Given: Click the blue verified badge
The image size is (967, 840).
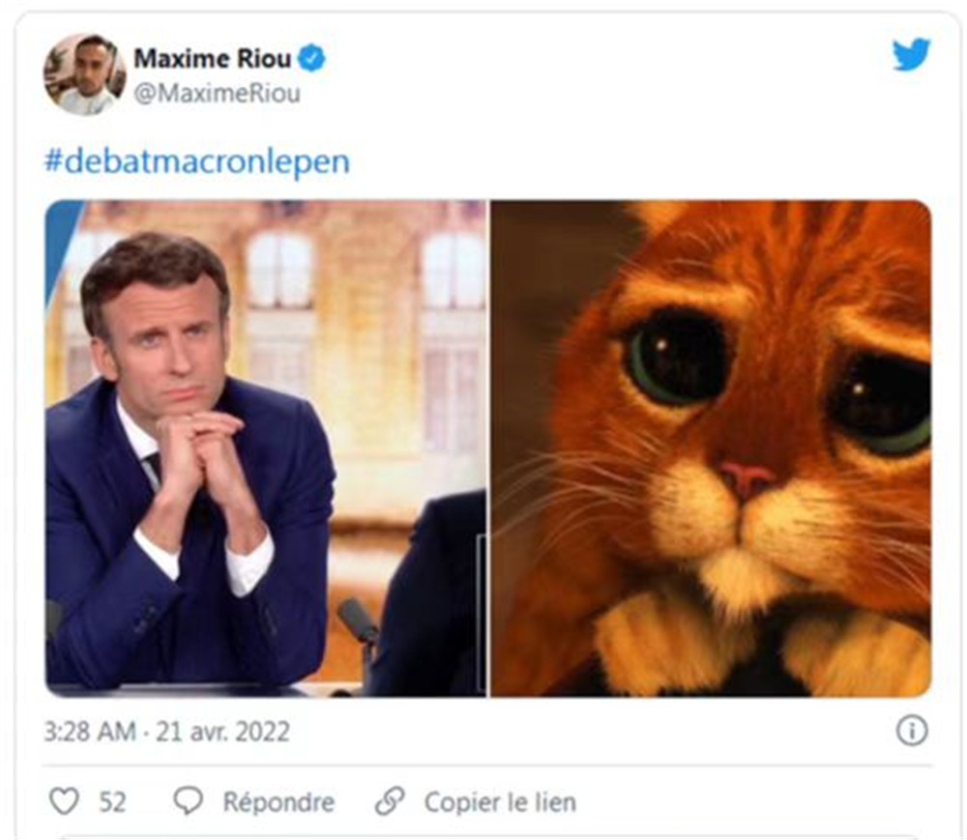Looking at the screenshot, I should point(311,59).
